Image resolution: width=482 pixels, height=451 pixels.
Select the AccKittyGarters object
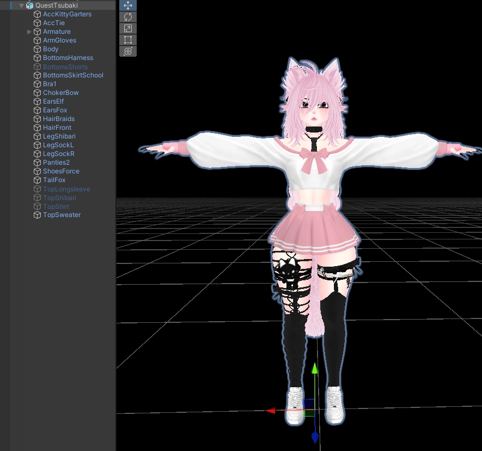pos(67,14)
